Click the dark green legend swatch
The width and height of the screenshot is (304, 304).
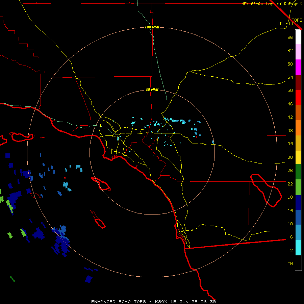298,172
